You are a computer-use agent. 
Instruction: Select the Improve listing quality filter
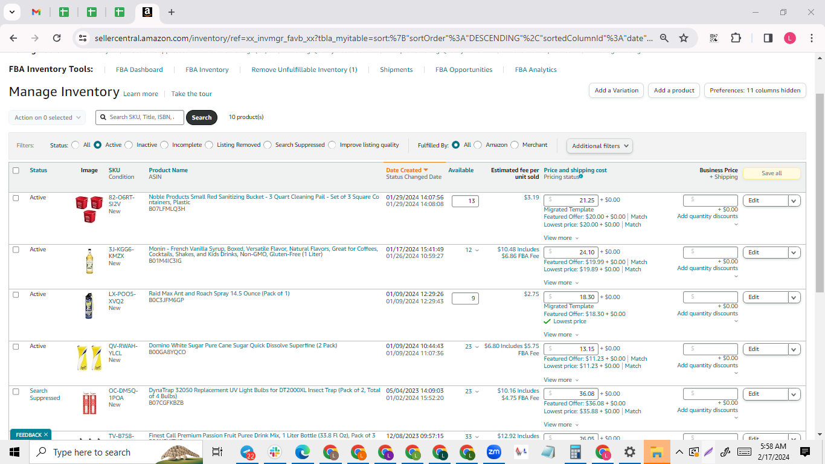332,145
